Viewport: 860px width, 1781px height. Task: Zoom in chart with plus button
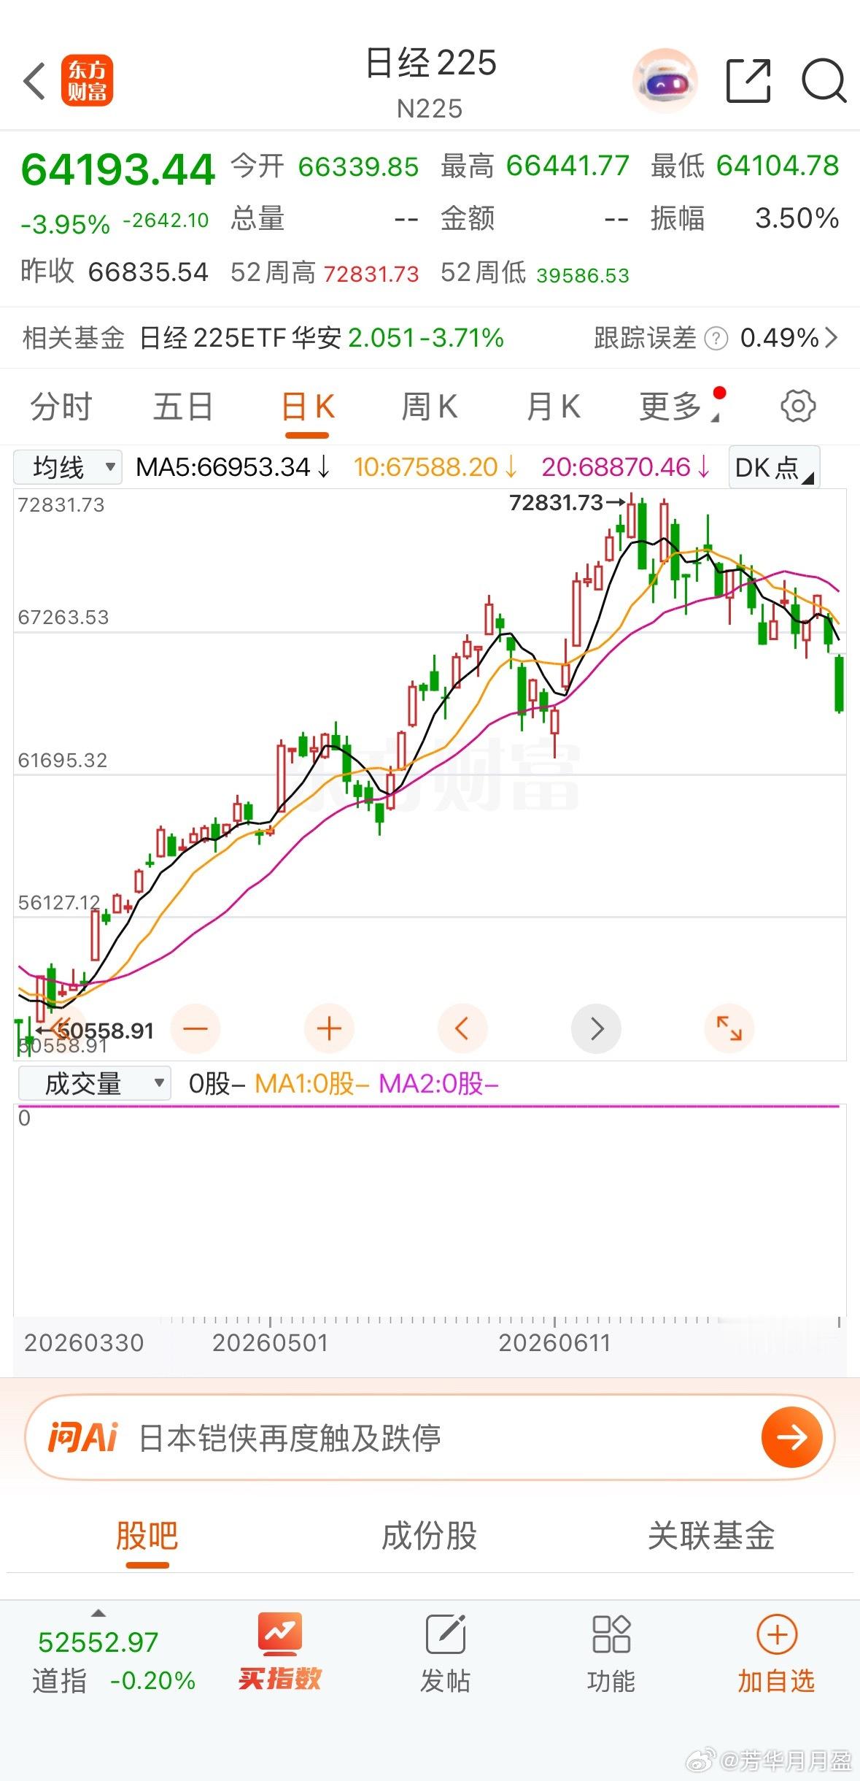pyautogui.click(x=329, y=1028)
